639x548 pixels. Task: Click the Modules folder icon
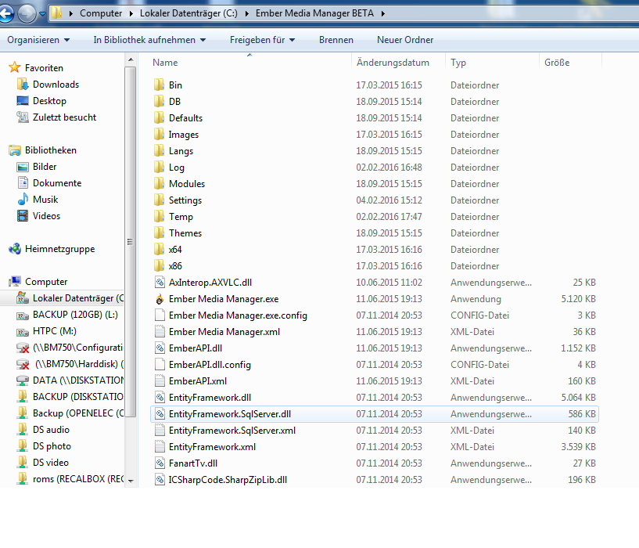tap(160, 183)
